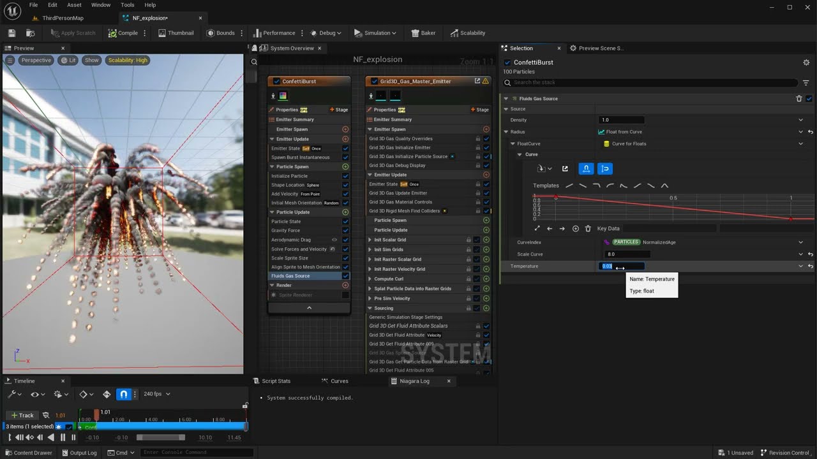Collapse the Sourcing stage
Image resolution: width=817 pixels, height=459 pixels.
370,308
